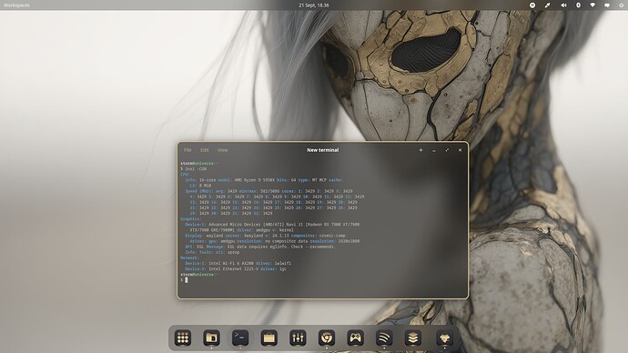This screenshot has height=353, width=628.
Task: Click the 'iwlwifi' driver value
Action: (x=283, y=263)
